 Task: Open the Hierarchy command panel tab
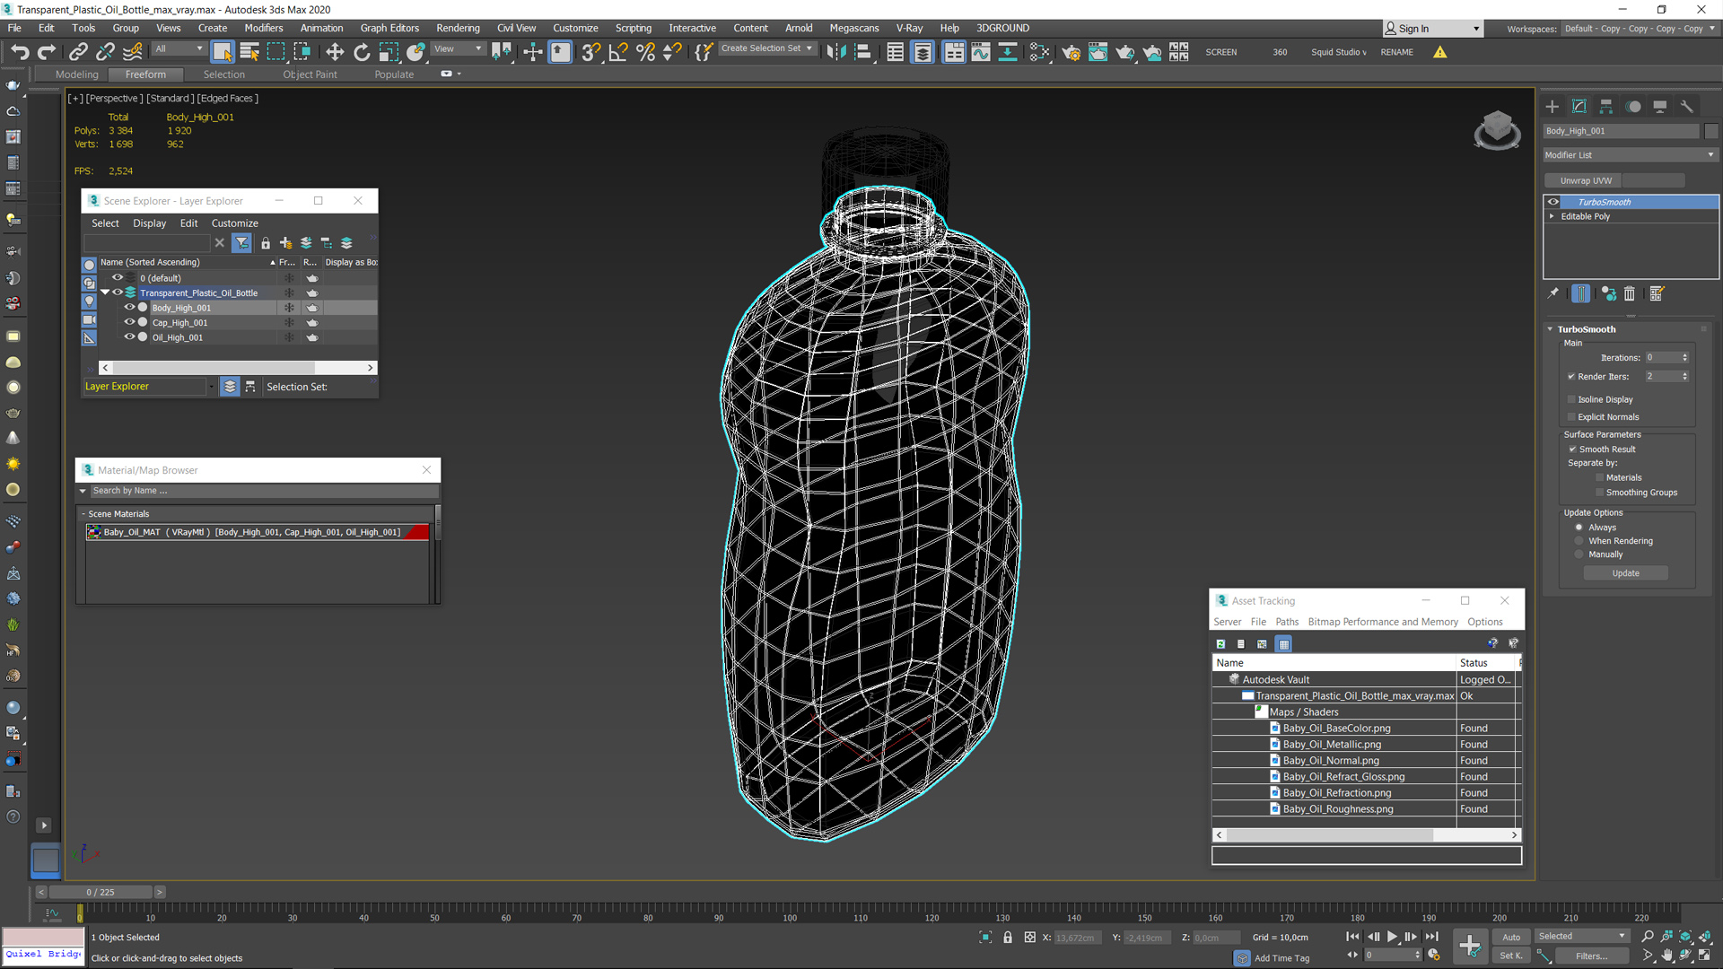1606,106
